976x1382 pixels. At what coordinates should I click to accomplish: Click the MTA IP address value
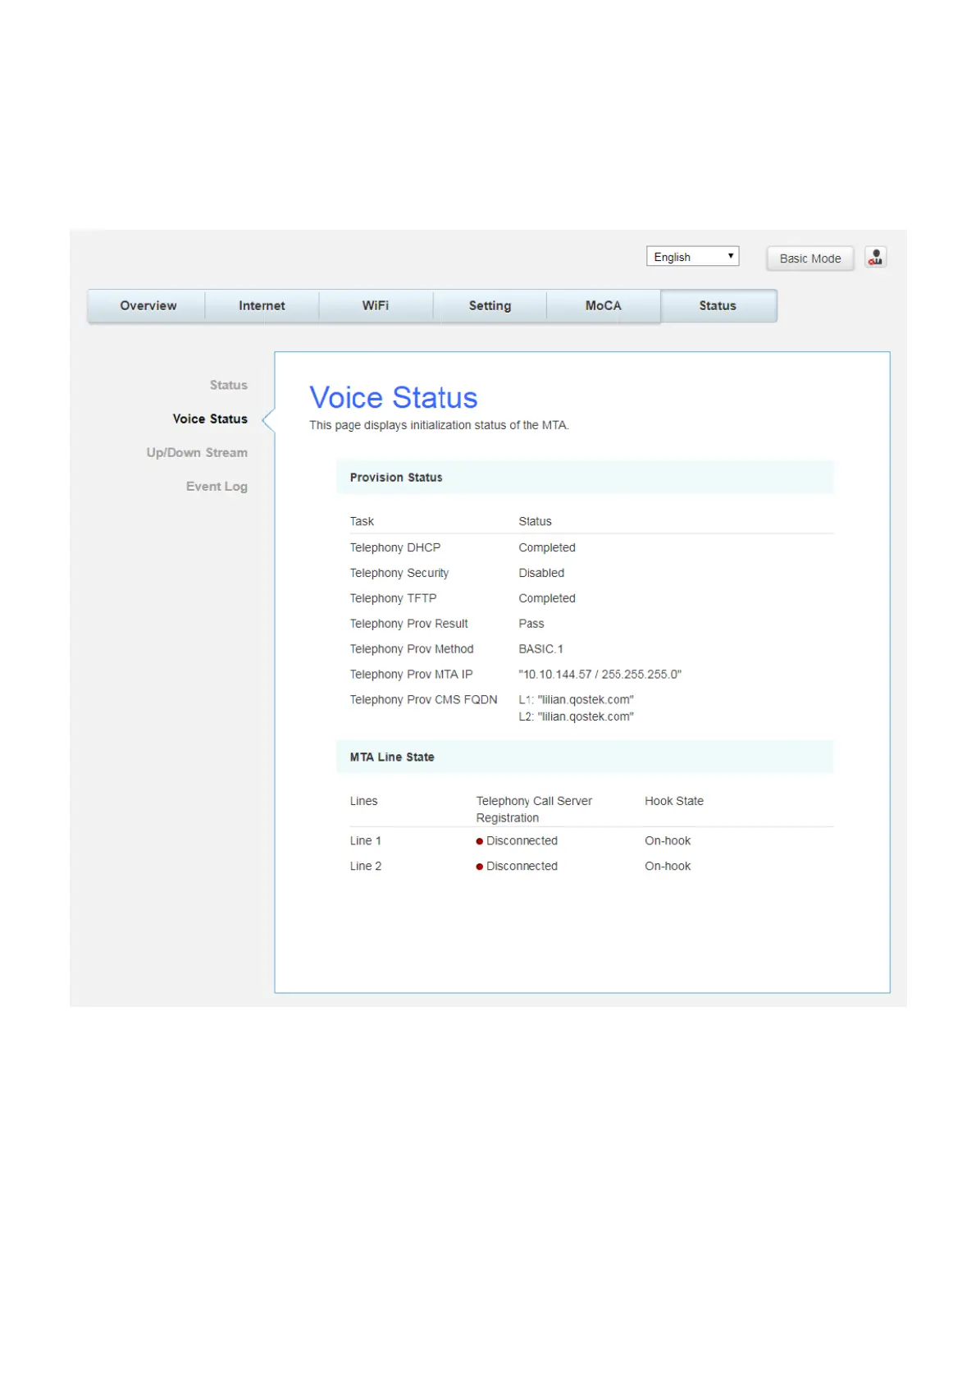tap(600, 675)
